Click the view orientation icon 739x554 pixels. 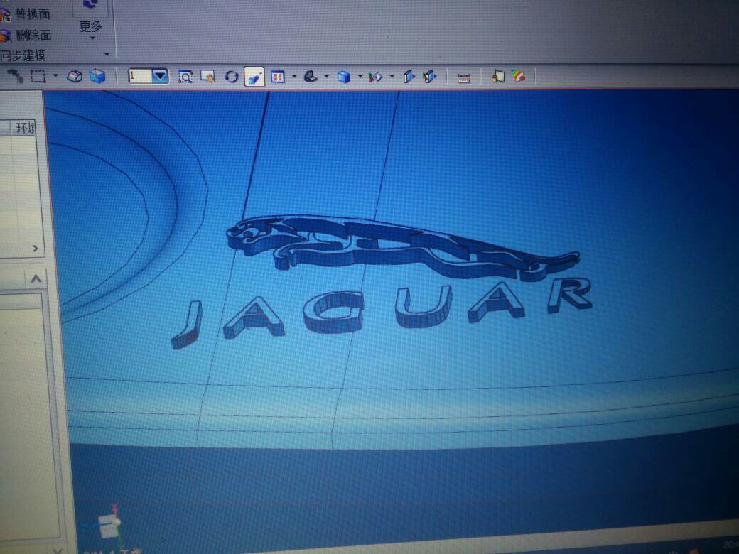pos(311,76)
